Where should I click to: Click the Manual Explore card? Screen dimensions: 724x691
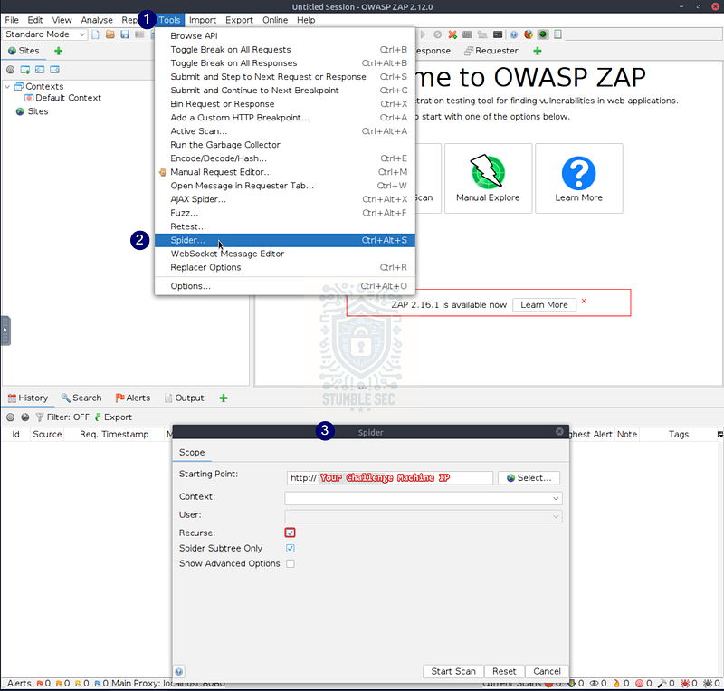(x=488, y=178)
